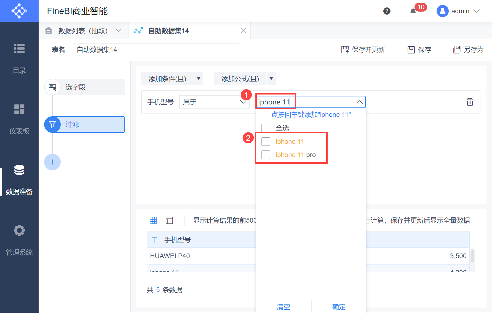
Task: Expand the 添加条件(且) dropdown arrow
Action: [199, 79]
